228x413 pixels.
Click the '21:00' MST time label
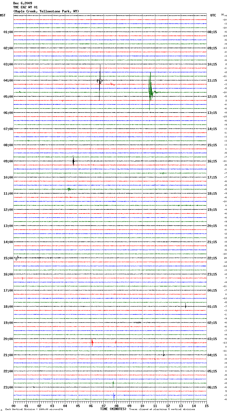pyautogui.click(x=8, y=355)
